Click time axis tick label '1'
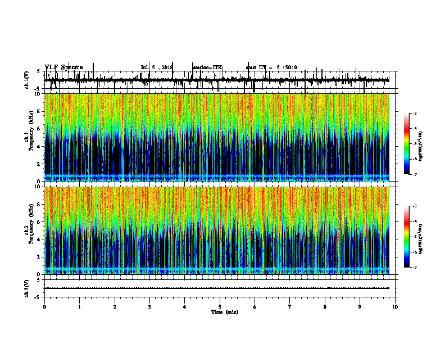 coord(79,307)
